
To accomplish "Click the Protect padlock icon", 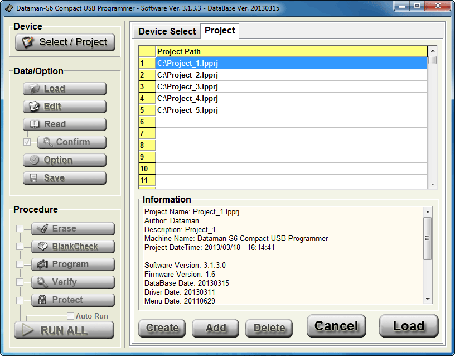I will (x=41, y=300).
